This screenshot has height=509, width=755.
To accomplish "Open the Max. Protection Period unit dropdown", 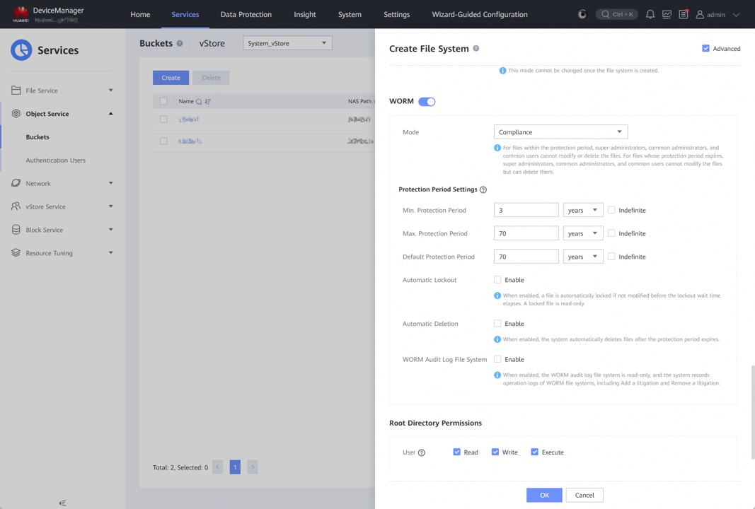I will (x=582, y=233).
